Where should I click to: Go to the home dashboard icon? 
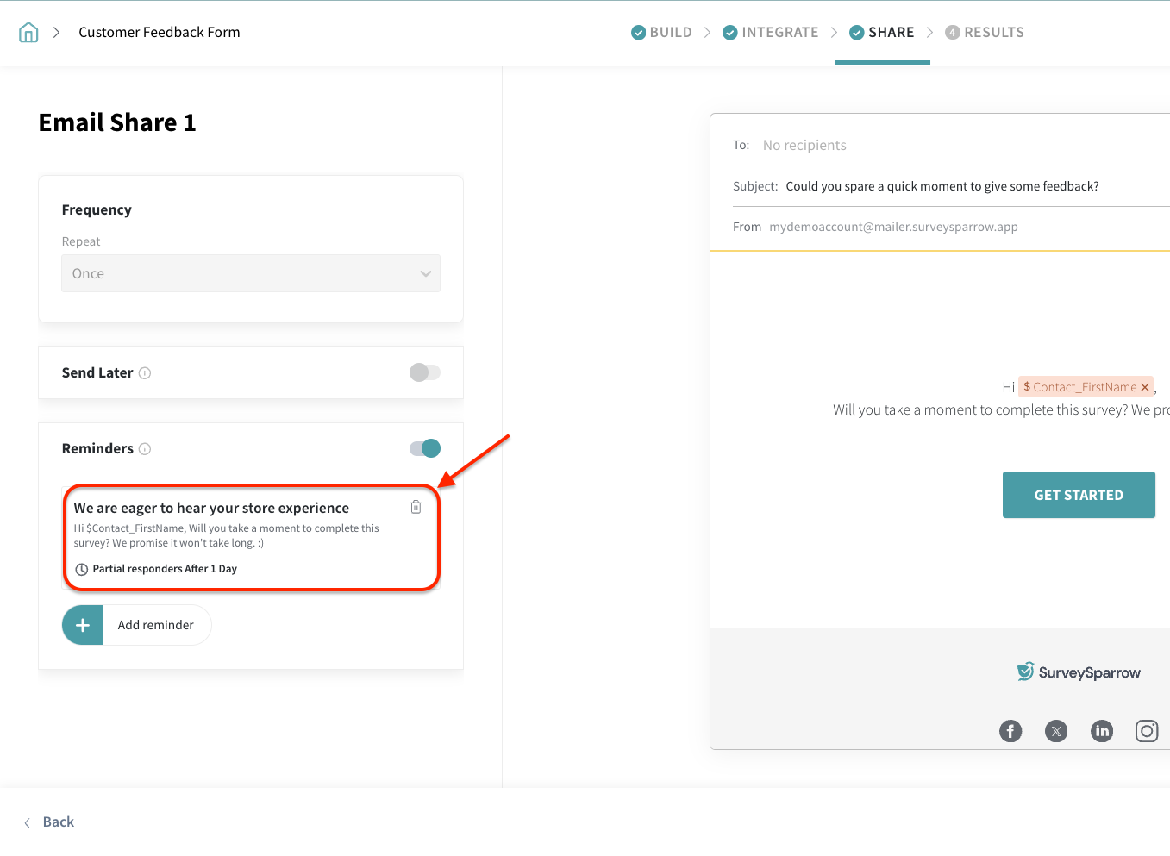pos(28,33)
